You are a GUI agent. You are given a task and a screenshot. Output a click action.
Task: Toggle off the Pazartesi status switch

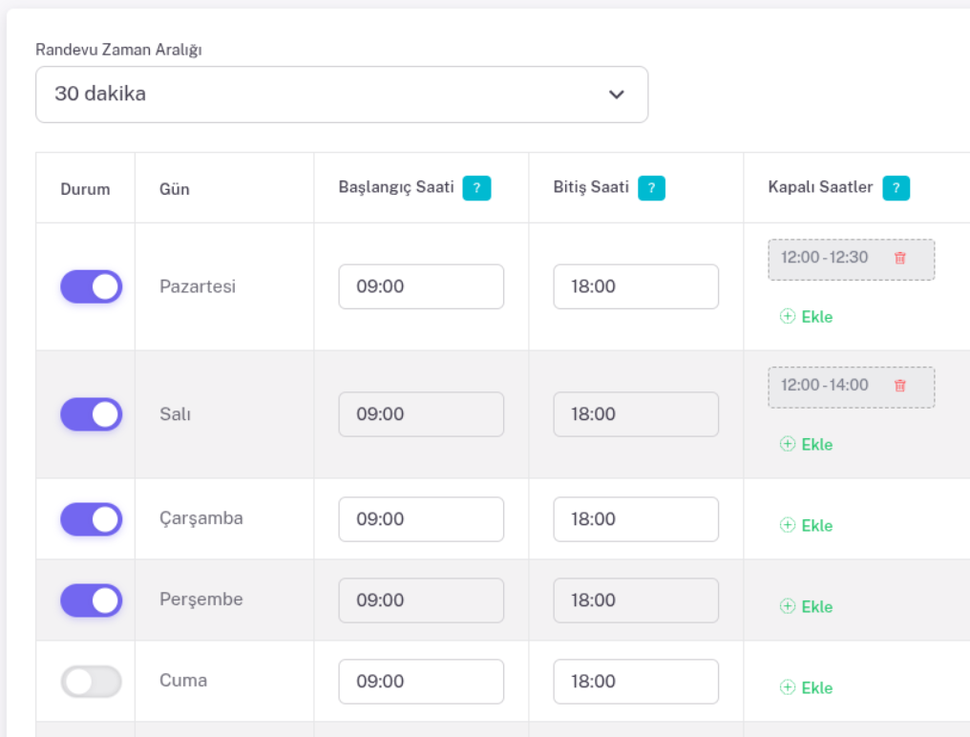tap(92, 286)
